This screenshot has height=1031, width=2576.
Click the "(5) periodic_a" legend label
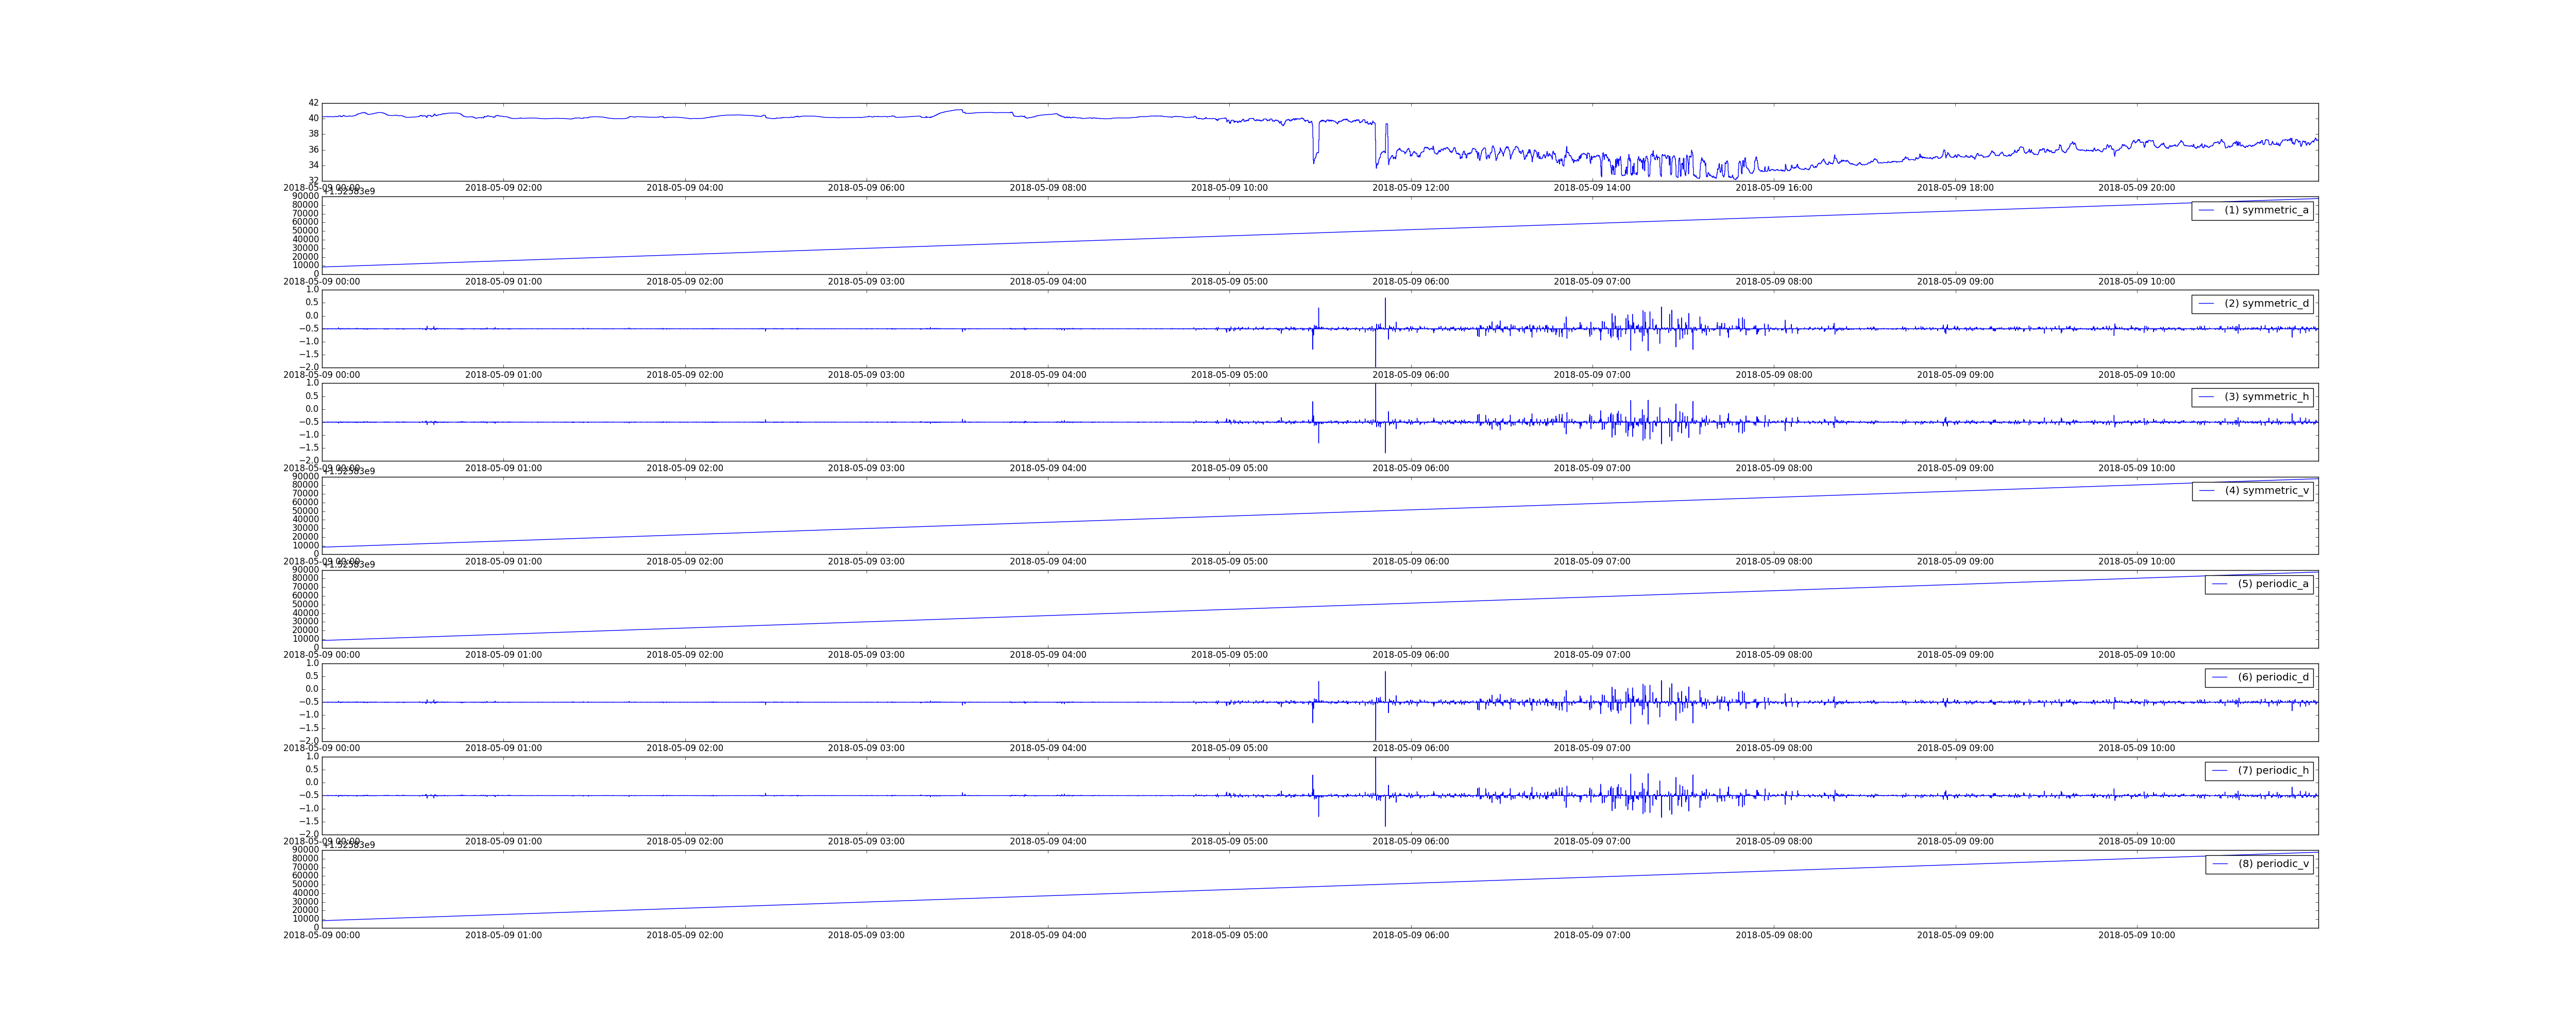pyautogui.click(x=2273, y=584)
